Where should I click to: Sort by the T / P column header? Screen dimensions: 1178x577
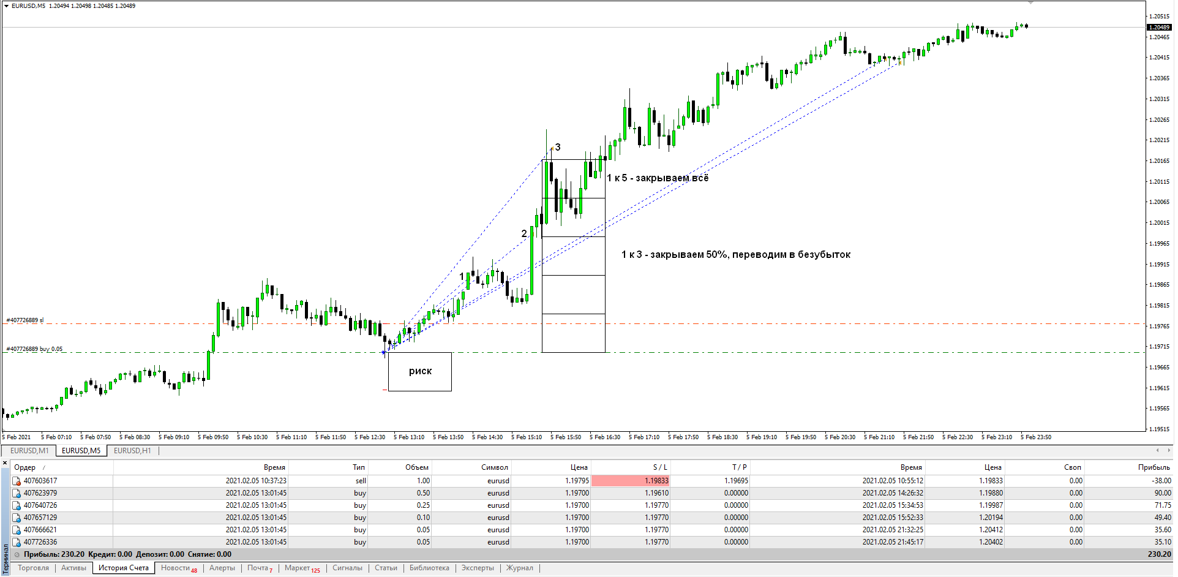tap(710, 467)
